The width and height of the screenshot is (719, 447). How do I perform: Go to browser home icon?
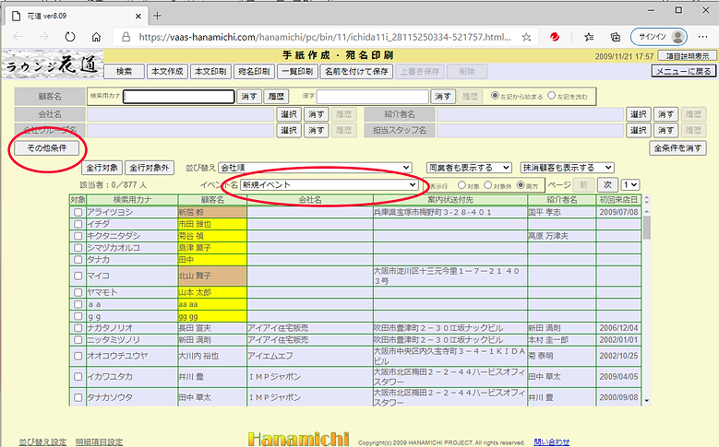click(x=96, y=37)
